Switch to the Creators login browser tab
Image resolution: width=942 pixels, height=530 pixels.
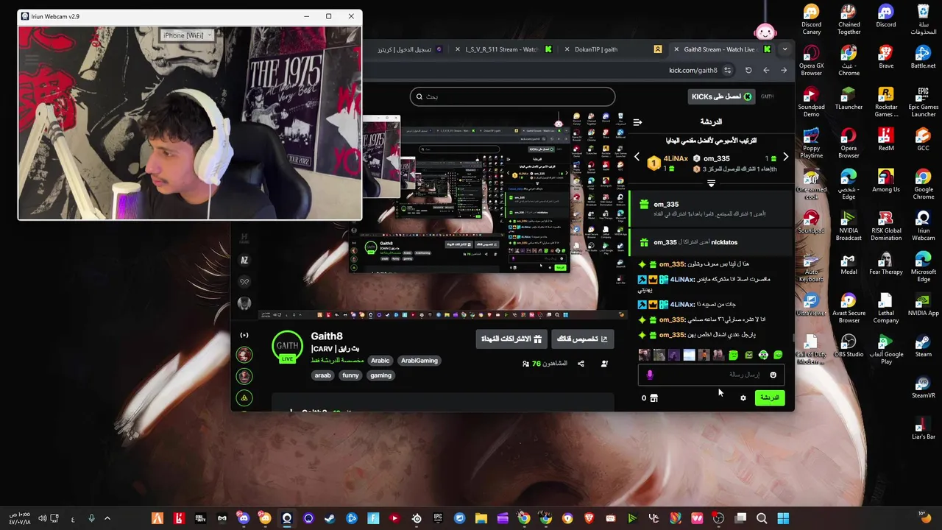(408, 49)
